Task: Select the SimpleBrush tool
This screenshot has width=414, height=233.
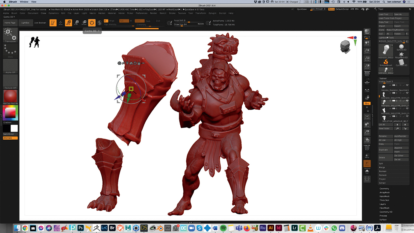Action: coord(386,63)
